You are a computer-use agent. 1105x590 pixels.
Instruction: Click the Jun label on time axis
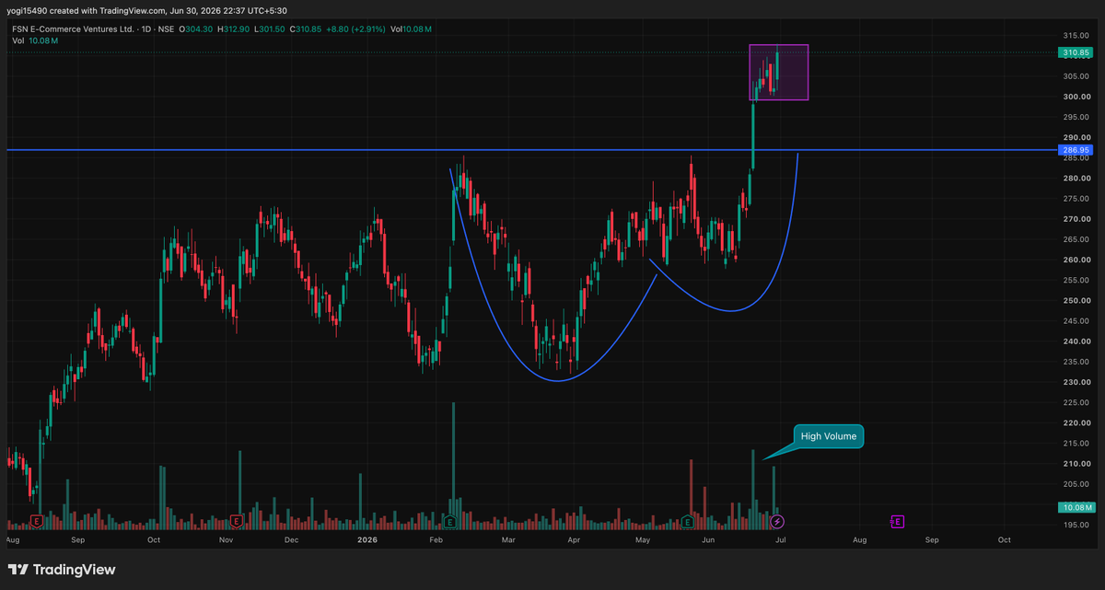(708, 539)
